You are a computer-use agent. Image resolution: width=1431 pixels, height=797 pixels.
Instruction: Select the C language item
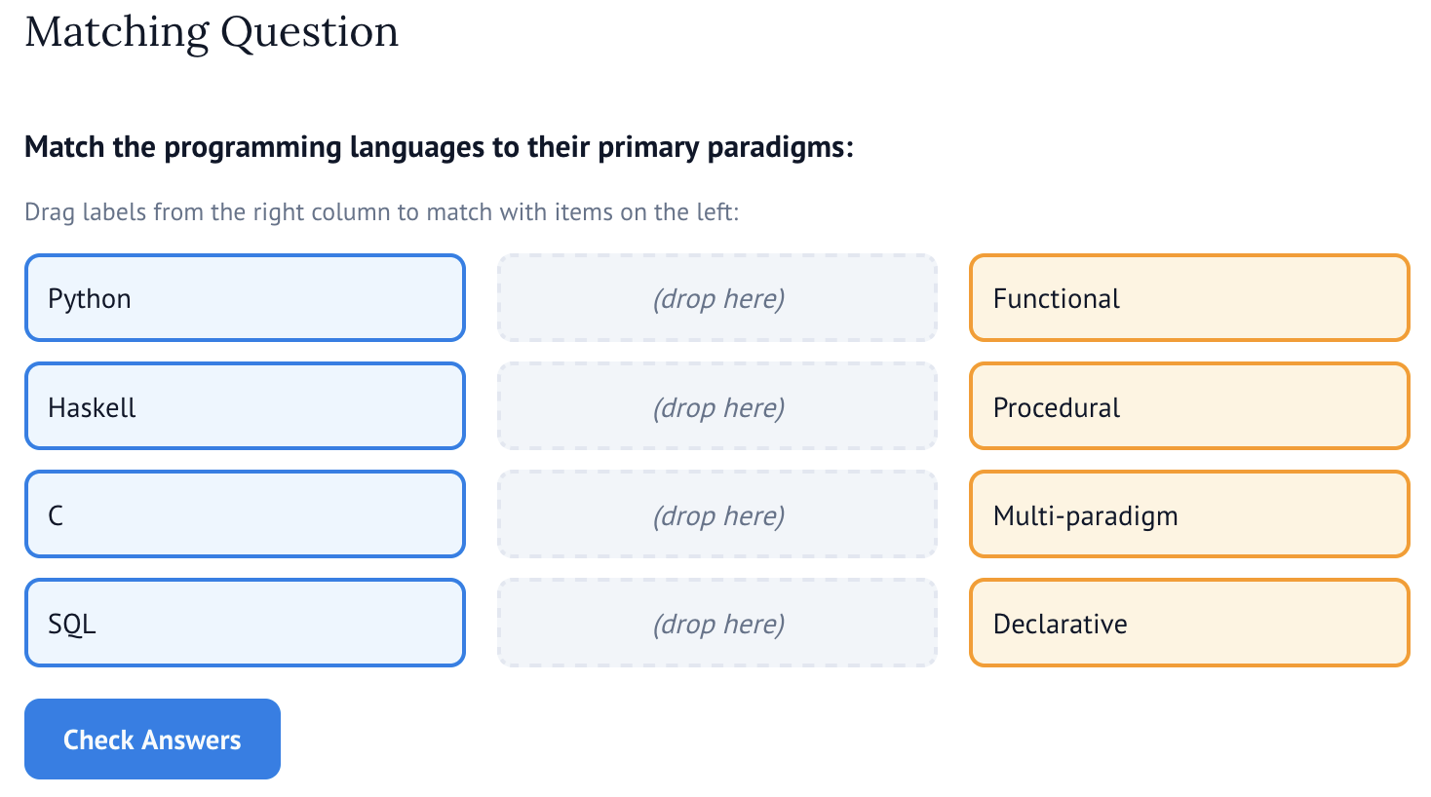pyautogui.click(x=245, y=514)
